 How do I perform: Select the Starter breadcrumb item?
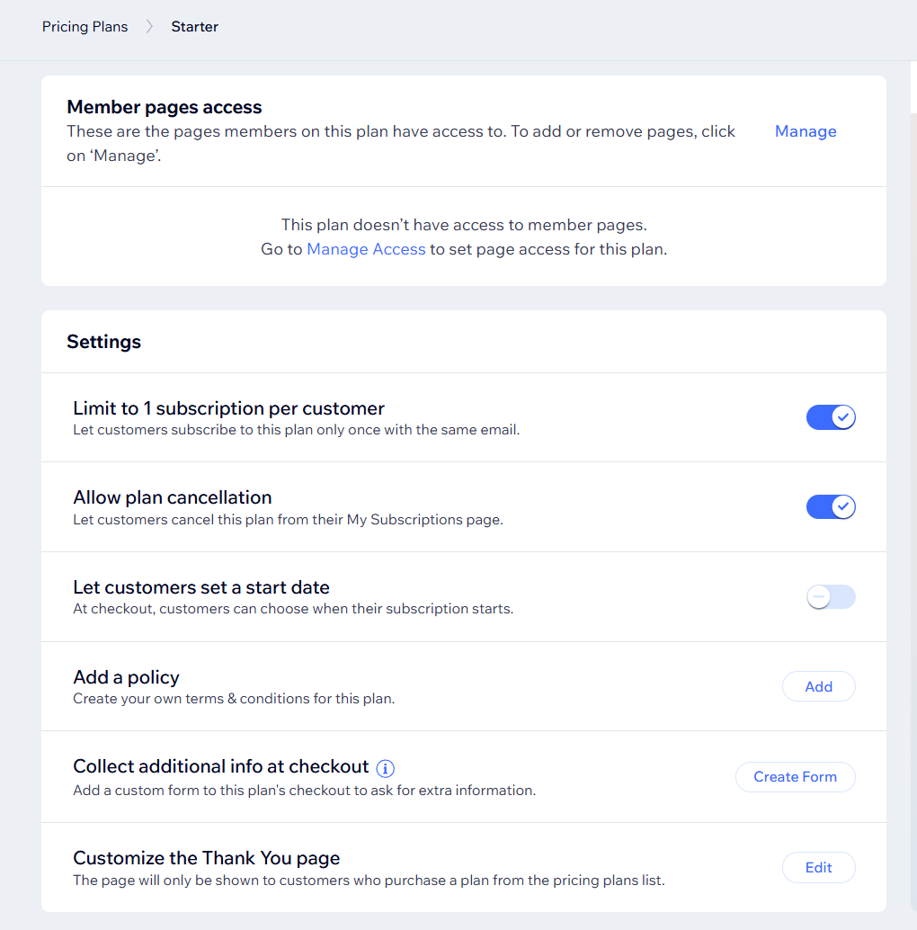click(195, 27)
